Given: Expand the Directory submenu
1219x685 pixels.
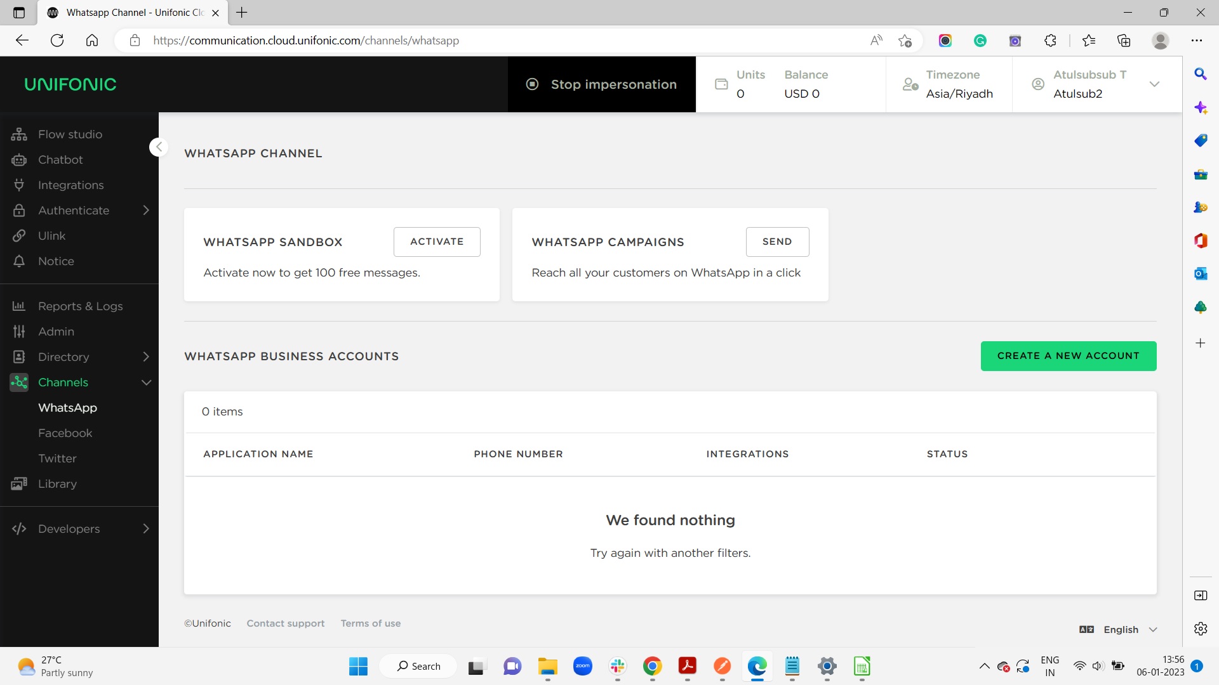Looking at the screenshot, I should [x=146, y=357].
